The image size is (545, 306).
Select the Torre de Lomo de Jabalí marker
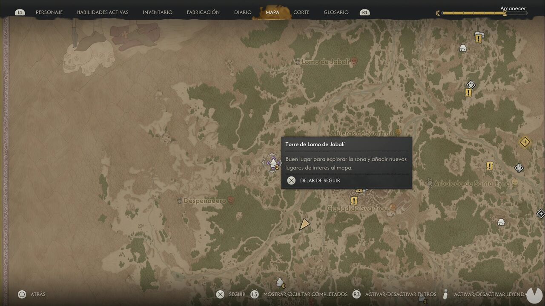click(272, 163)
